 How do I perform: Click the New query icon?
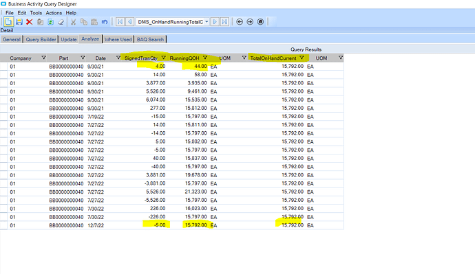(x=8, y=22)
